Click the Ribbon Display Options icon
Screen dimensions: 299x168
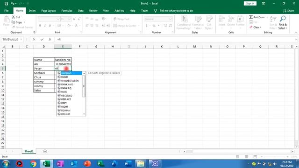[263, 3]
